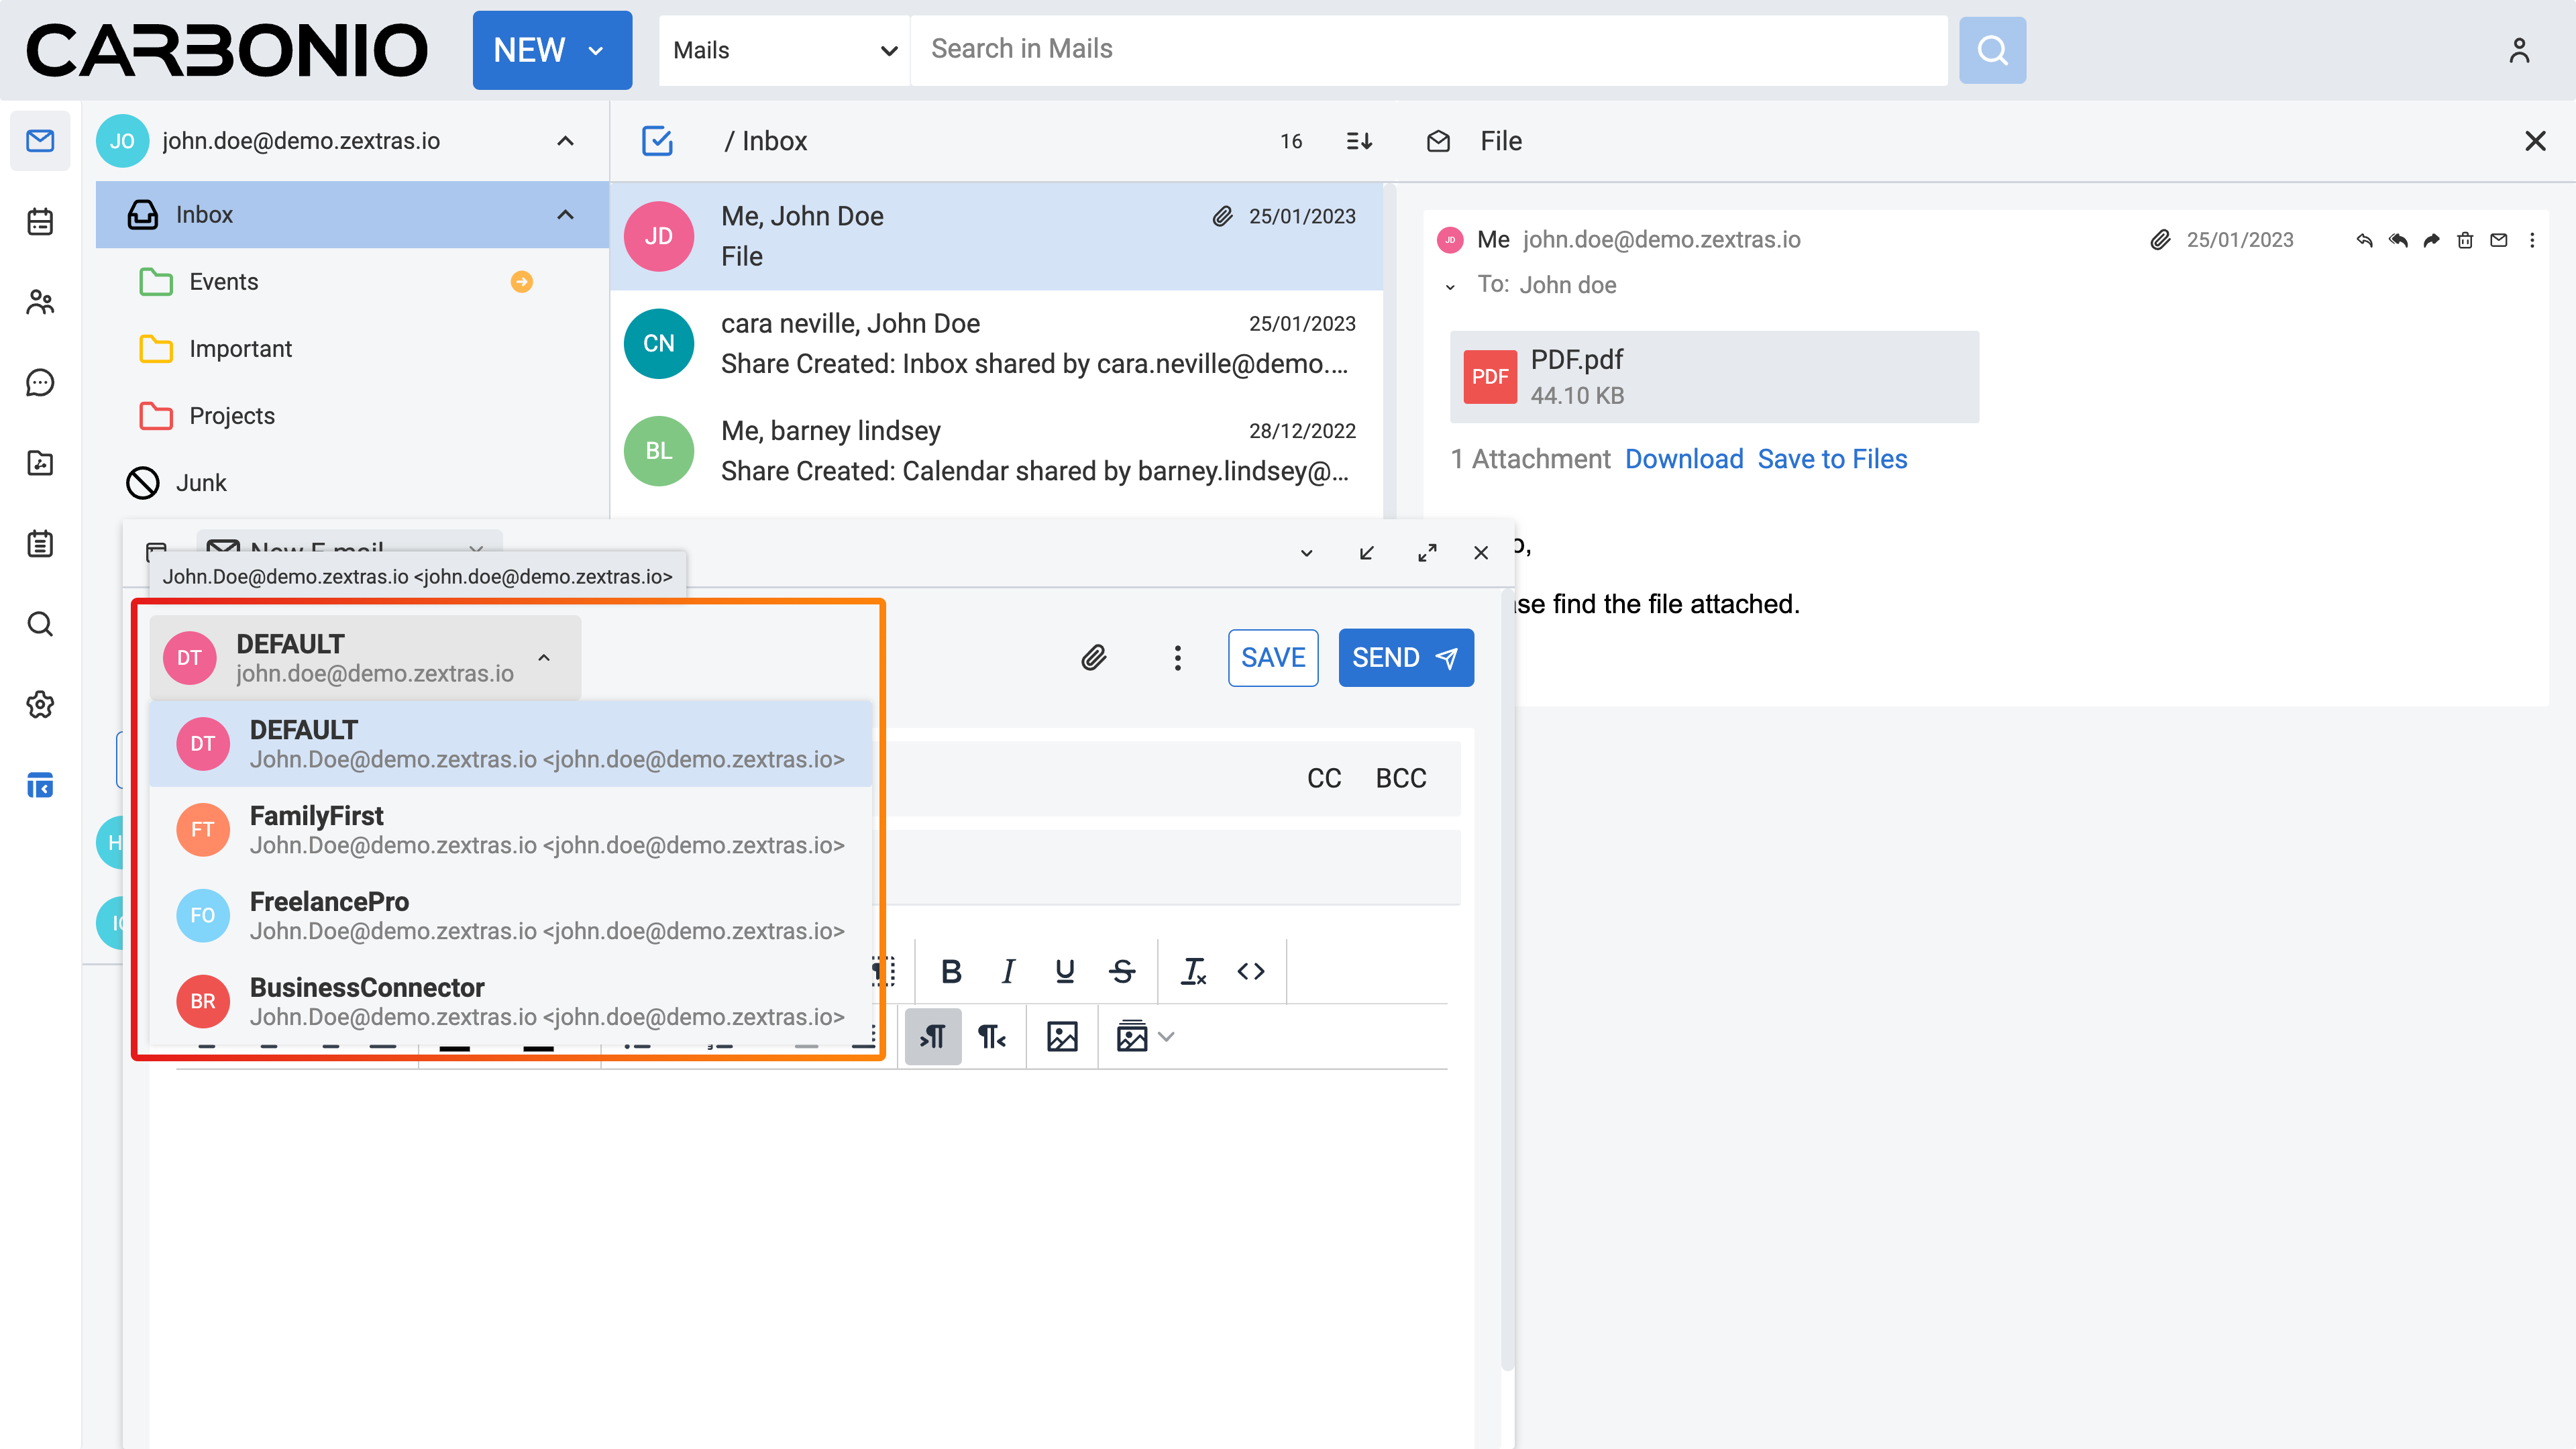Collapse the john.doe@demo.zextras.io account tree
Image resolution: width=2576 pixels, height=1449 pixels.
[565, 141]
